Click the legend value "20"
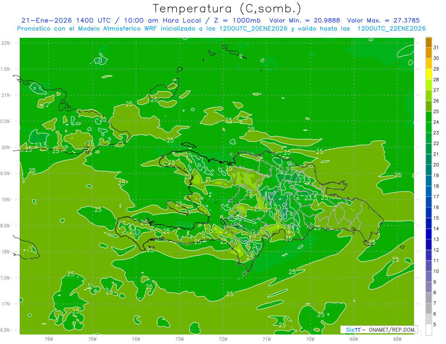This screenshot has width=446, height=344. point(436,165)
